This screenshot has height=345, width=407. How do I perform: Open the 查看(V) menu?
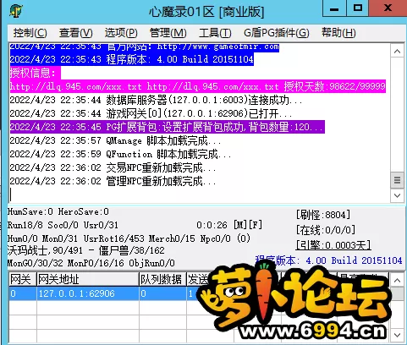point(75,33)
